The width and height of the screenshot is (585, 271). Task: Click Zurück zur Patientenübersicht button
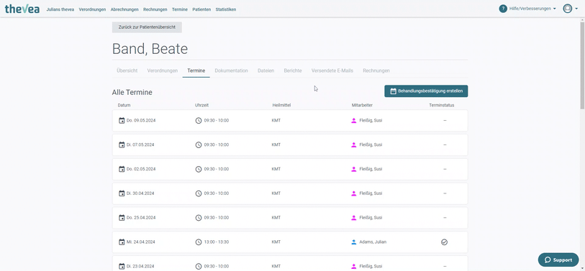(147, 27)
